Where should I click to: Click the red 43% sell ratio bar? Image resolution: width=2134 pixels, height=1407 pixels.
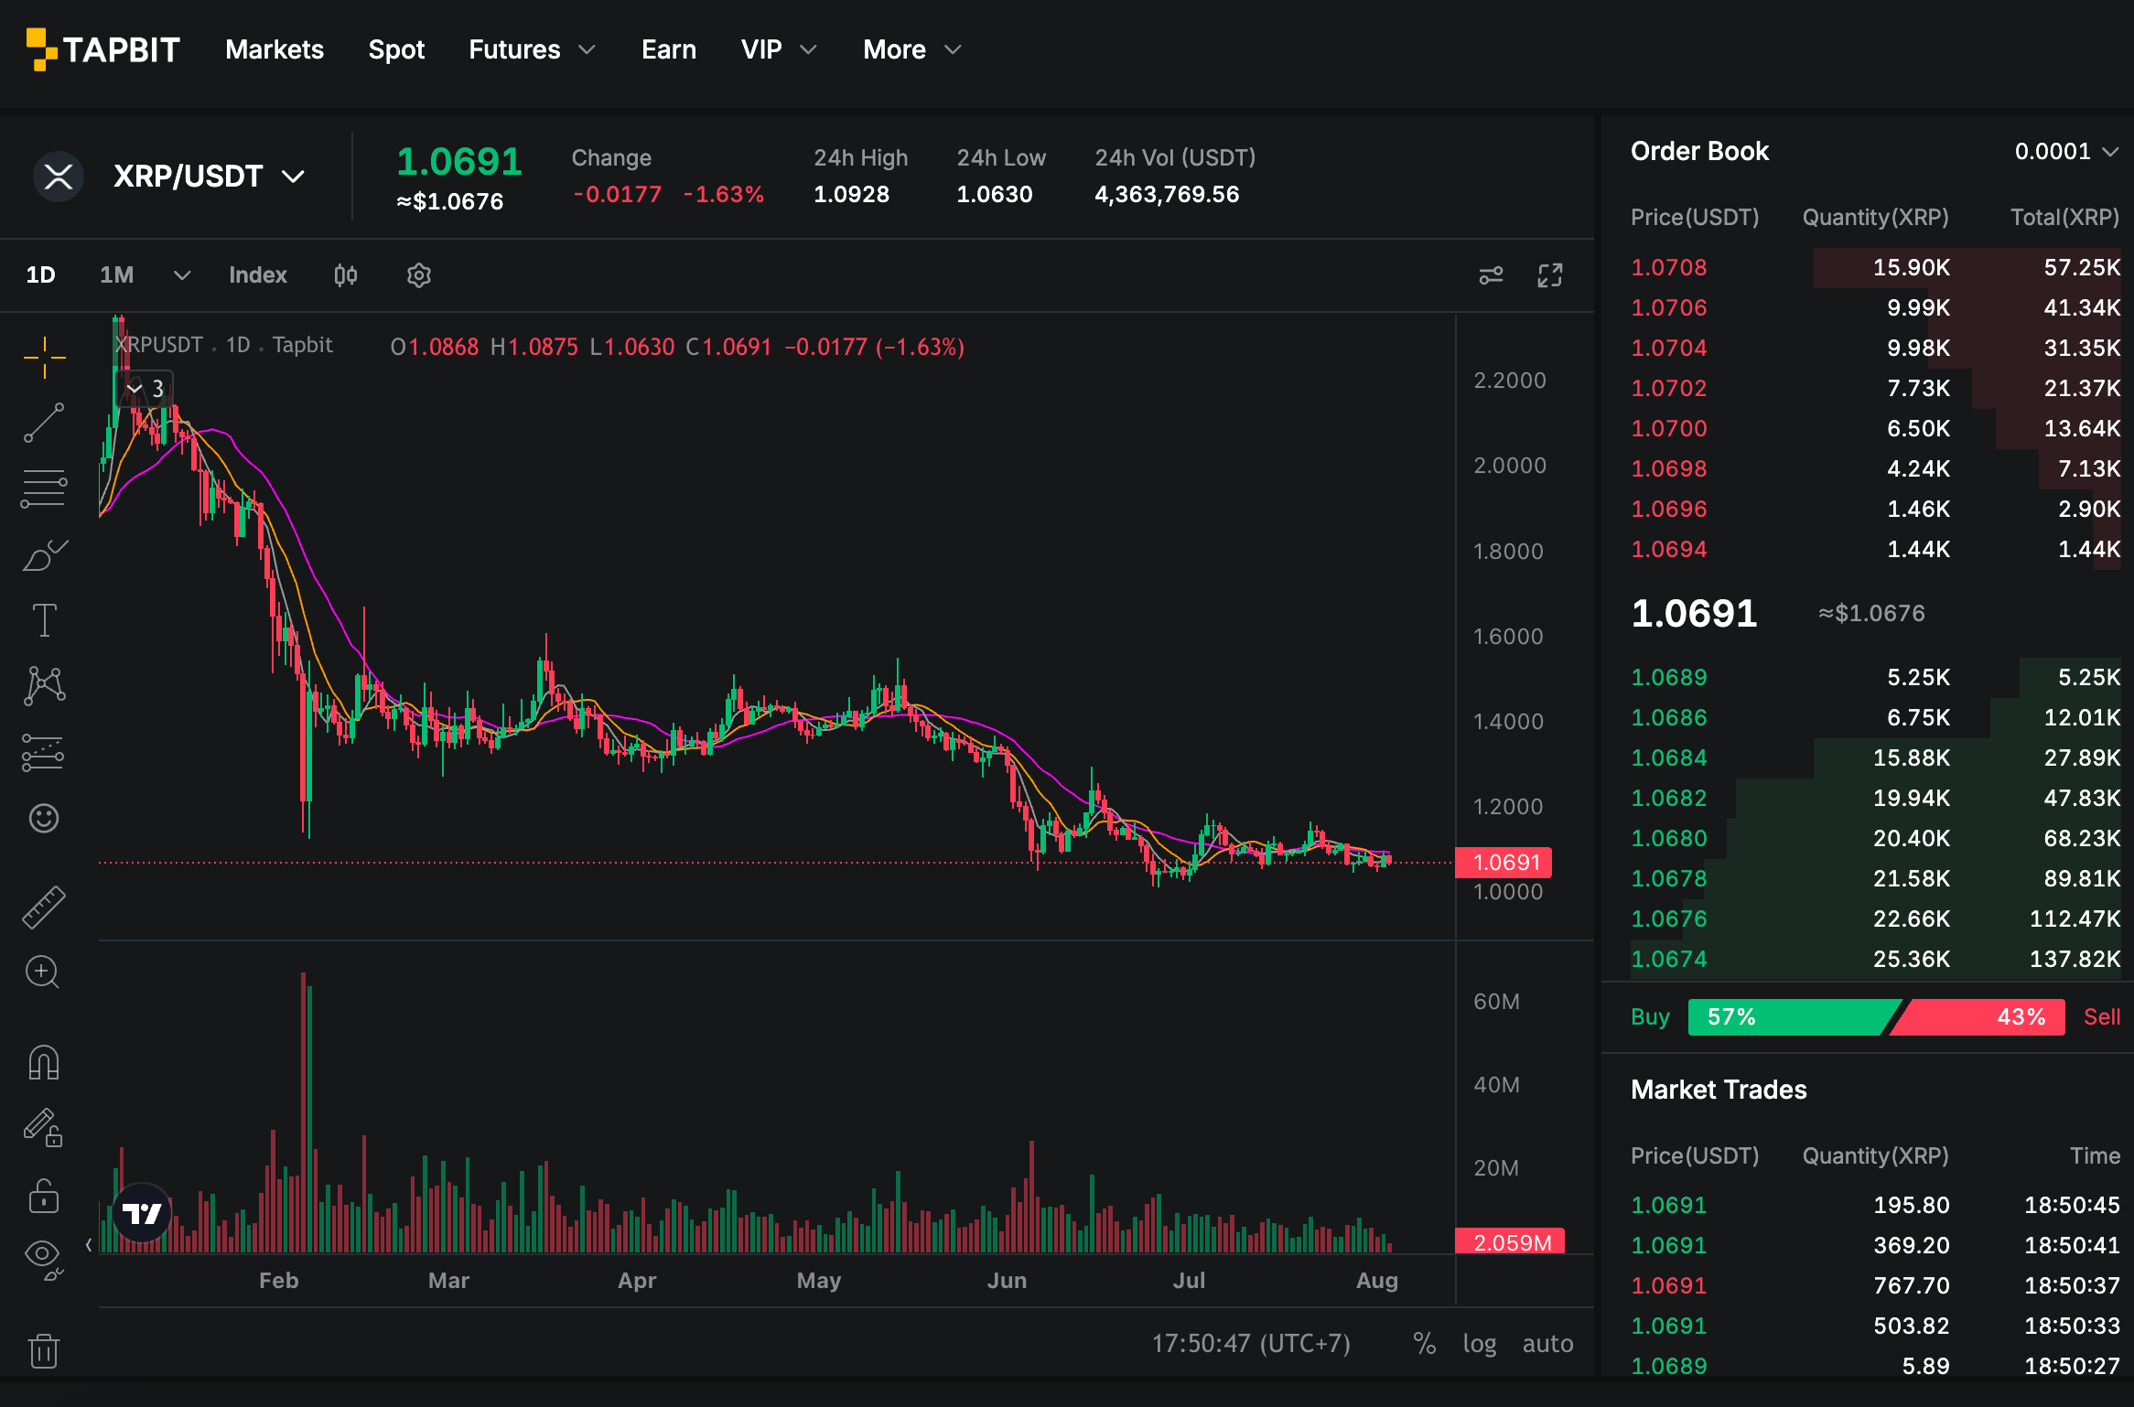tap(1978, 1017)
